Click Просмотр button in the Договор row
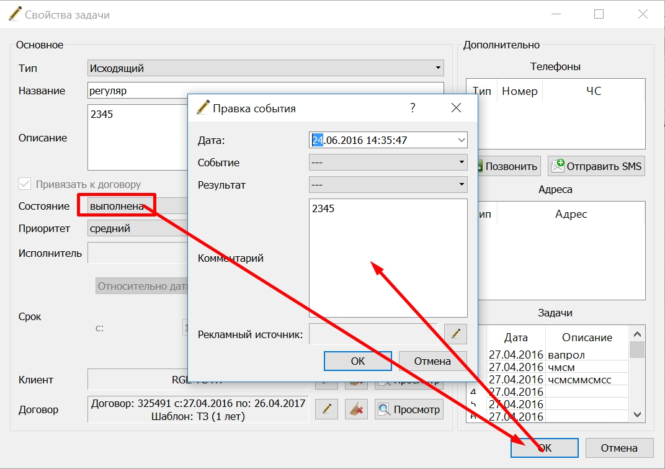The image size is (665, 469). [409, 409]
